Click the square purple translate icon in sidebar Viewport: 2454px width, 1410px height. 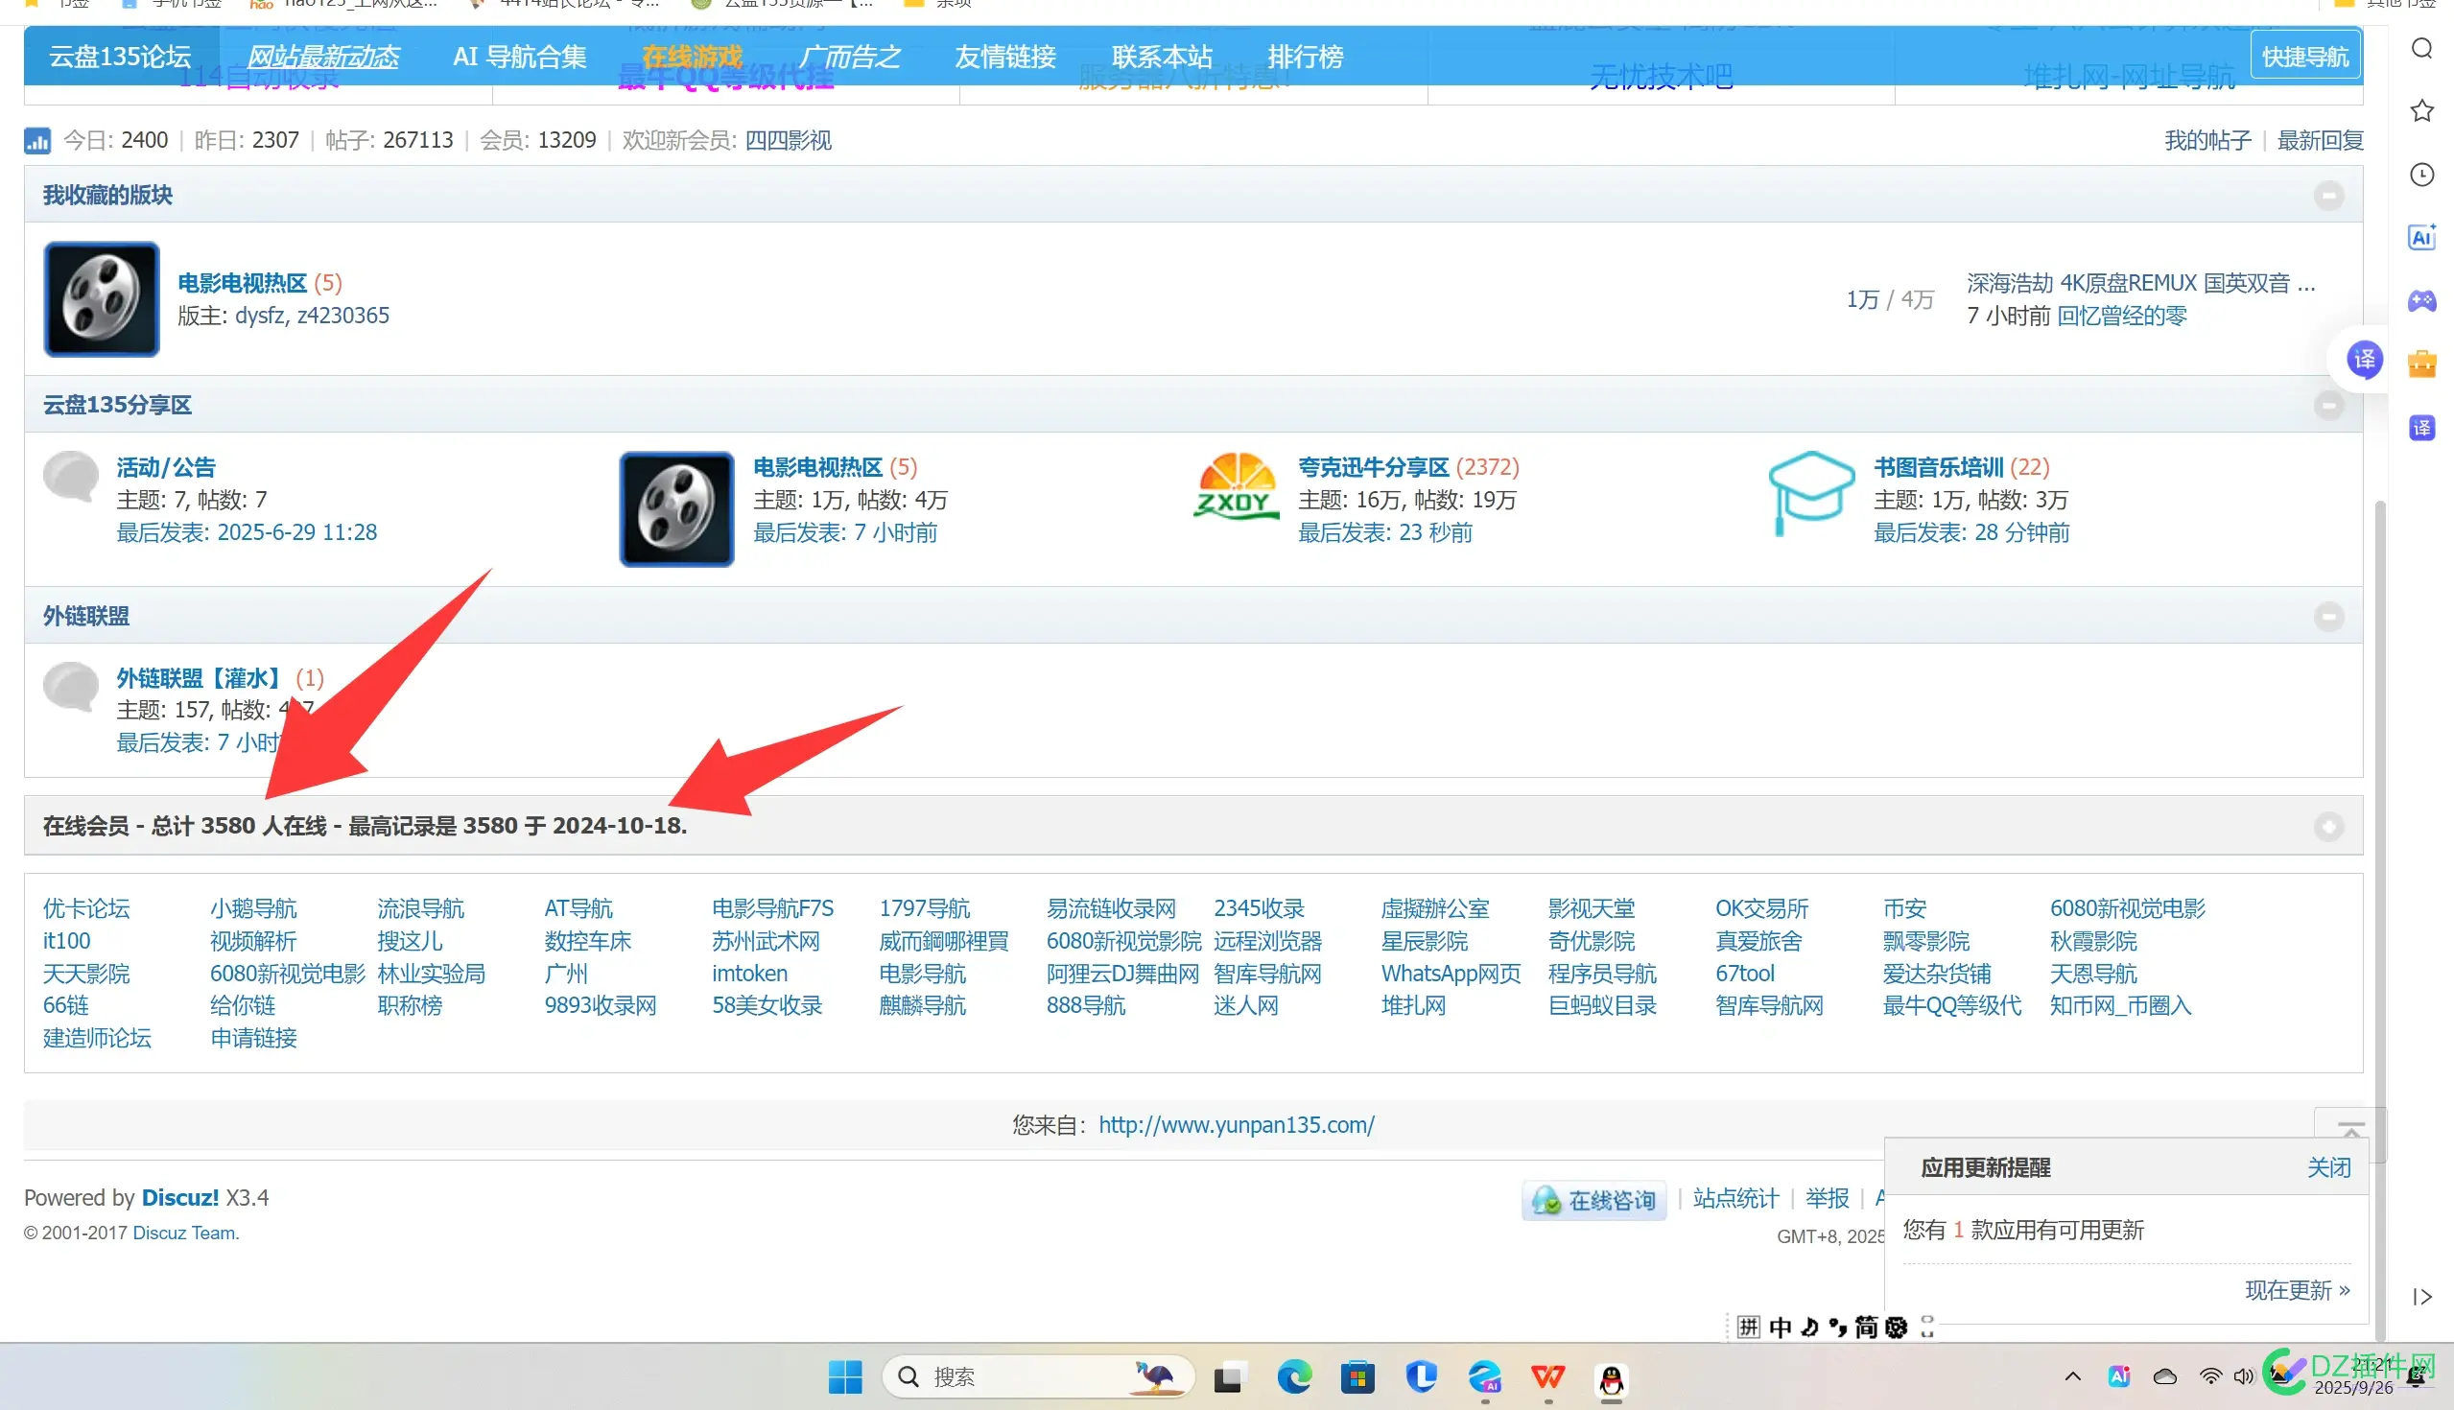click(x=2421, y=428)
